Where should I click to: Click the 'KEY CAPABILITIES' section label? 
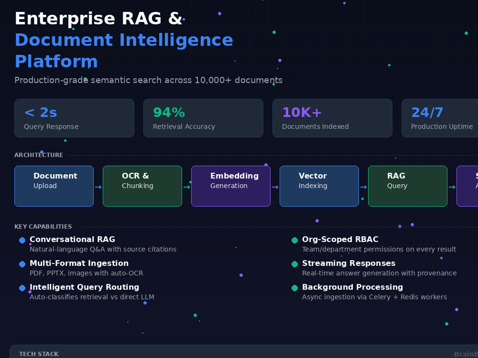click(43, 226)
